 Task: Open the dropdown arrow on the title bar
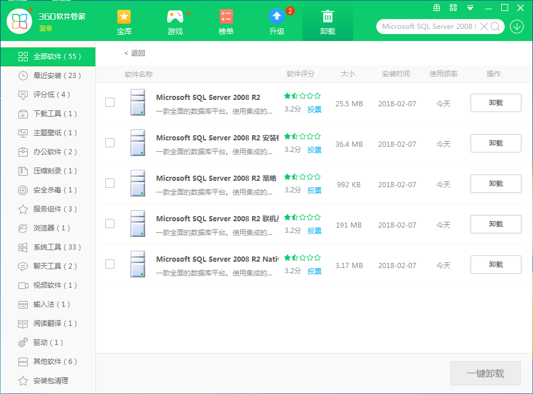click(470, 8)
